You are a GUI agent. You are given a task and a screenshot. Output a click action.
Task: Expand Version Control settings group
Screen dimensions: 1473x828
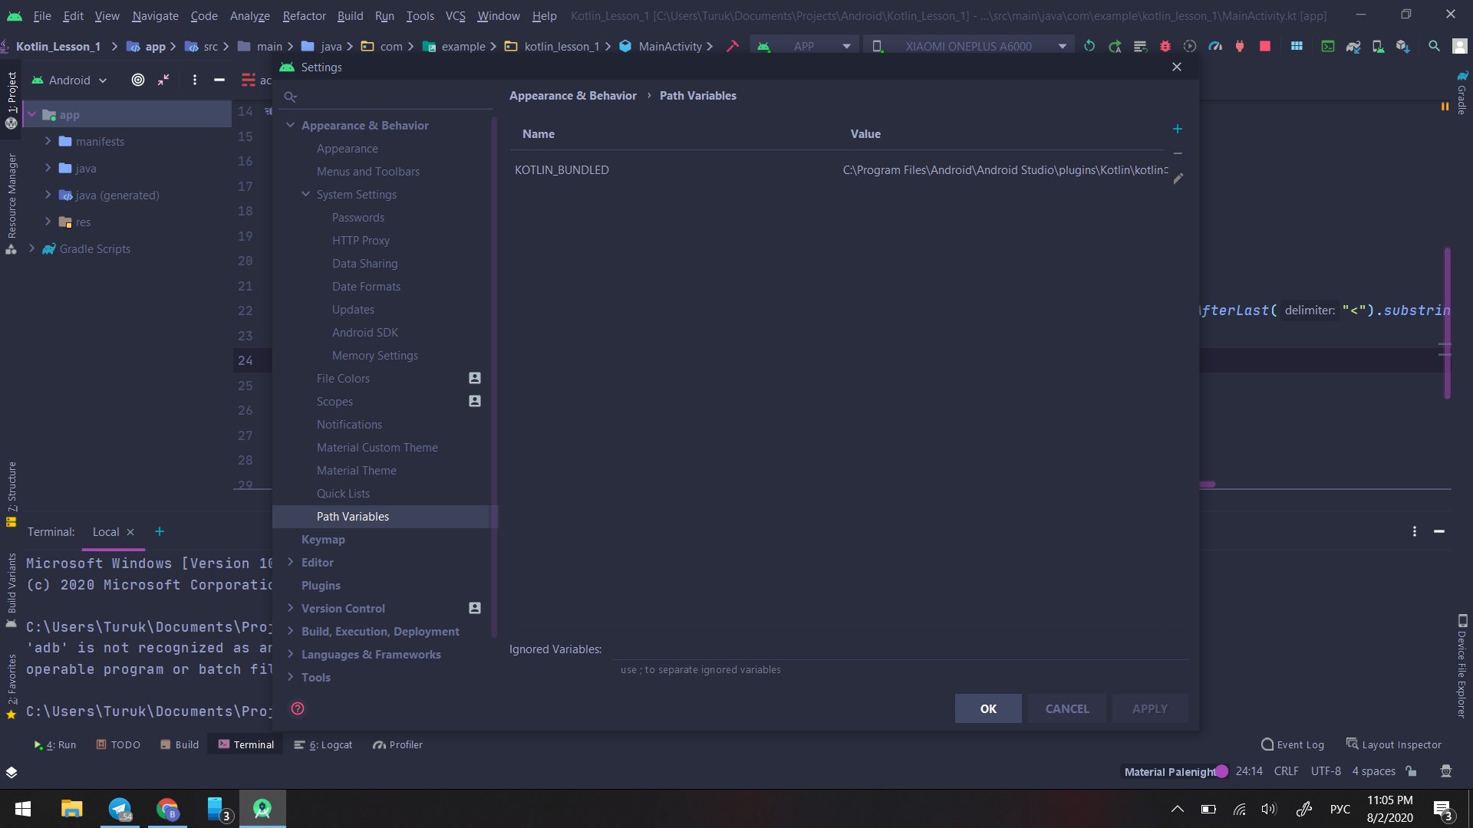click(291, 608)
